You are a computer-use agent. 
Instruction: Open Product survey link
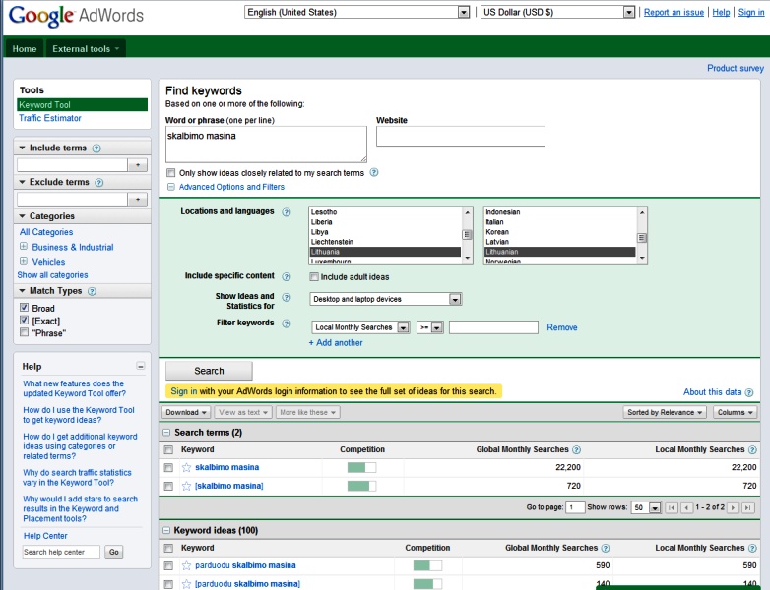pos(736,68)
